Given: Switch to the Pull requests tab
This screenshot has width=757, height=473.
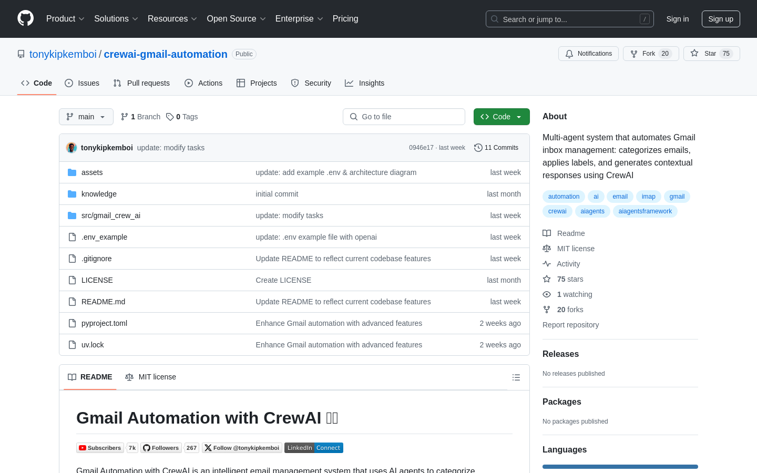Looking at the screenshot, I should pos(141,83).
